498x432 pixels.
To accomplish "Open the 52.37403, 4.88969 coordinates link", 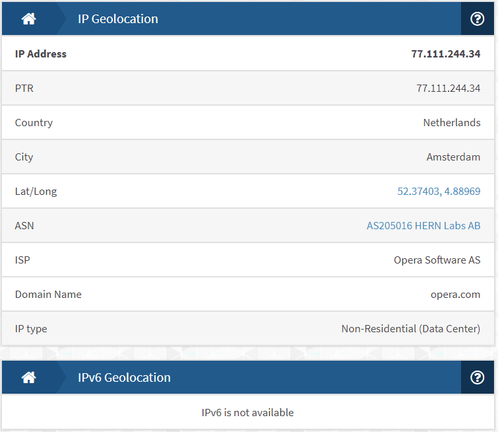I will click(439, 191).
